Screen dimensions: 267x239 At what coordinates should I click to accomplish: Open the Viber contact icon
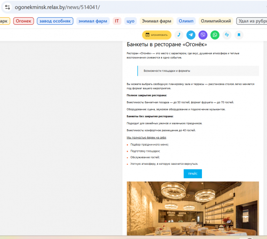(x=203, y=35)
